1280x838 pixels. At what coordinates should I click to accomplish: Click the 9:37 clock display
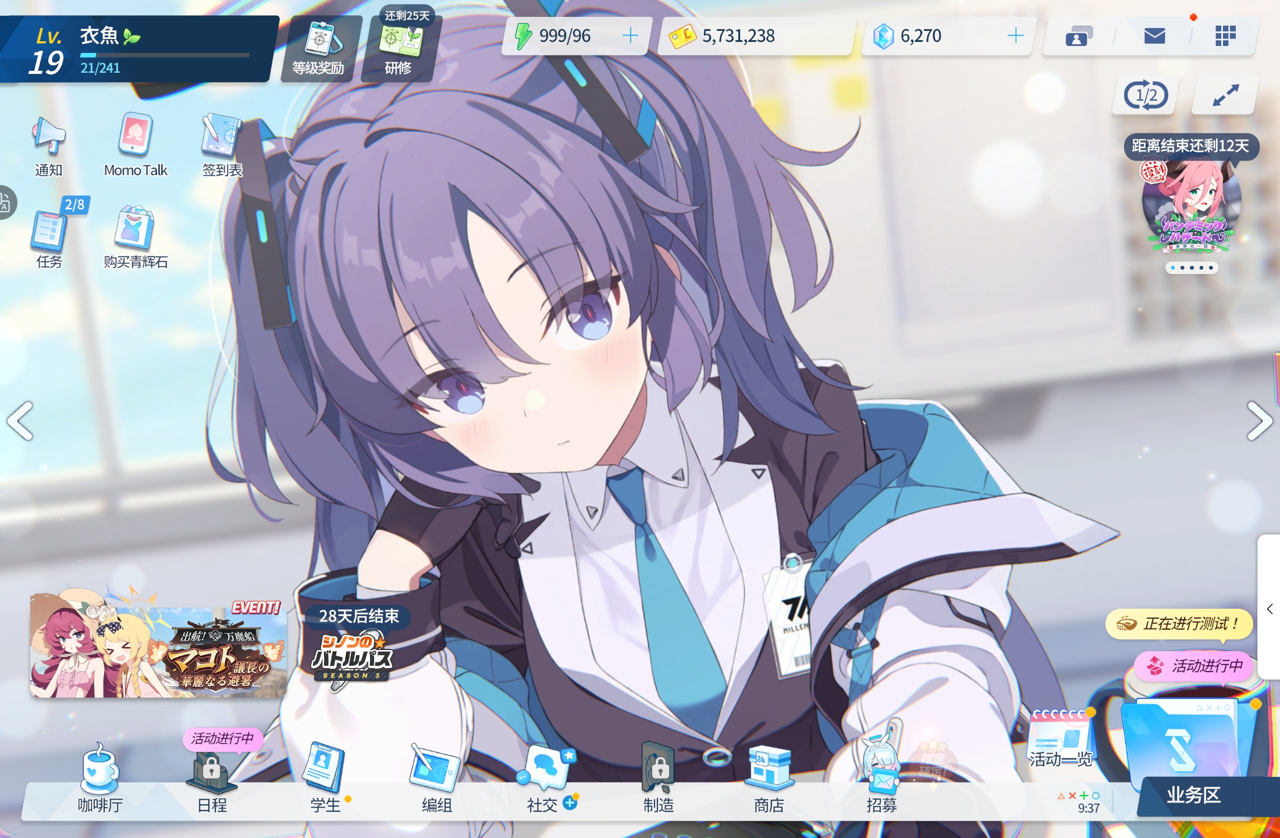pyautogui.click(x=1089, y=808)
